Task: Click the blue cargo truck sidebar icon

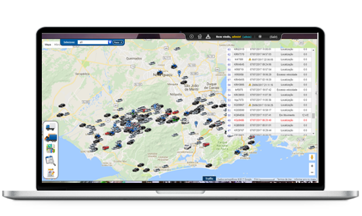Action: (50, 138)
